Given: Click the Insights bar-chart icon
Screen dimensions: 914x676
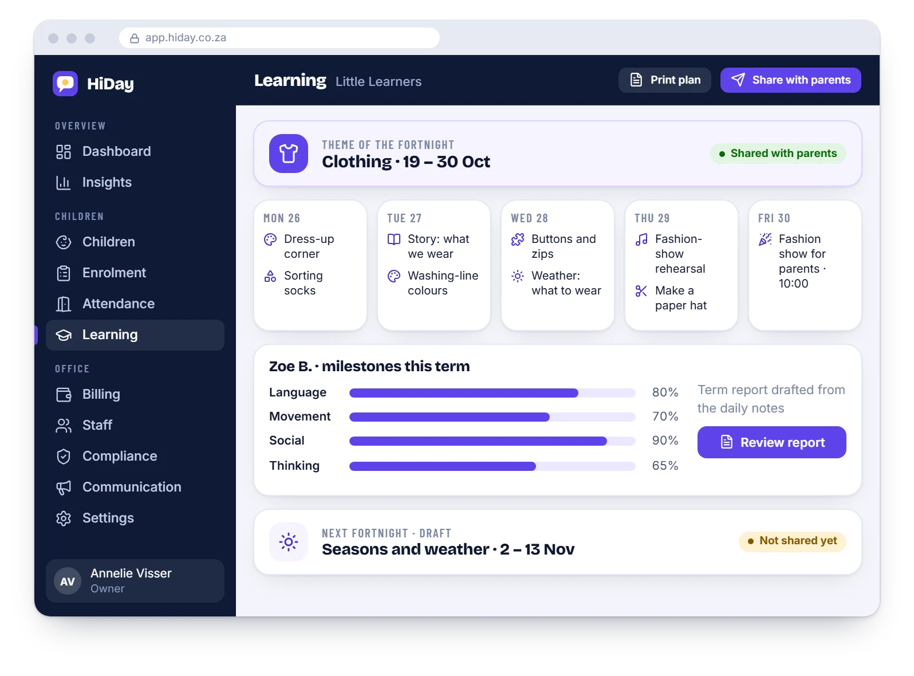Looking at the screenshot, I should [x=64, y=183].
